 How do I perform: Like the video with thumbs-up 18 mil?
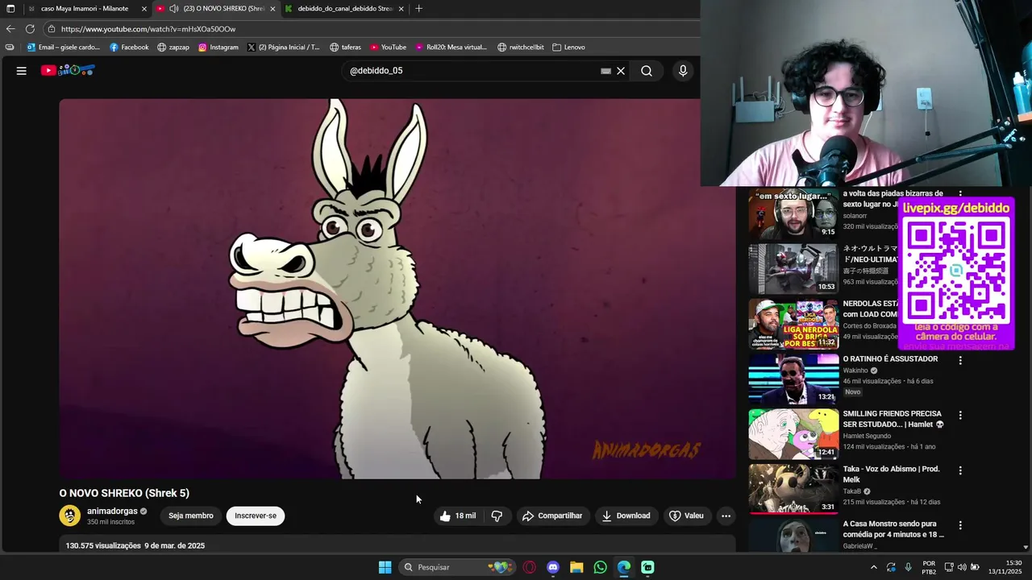(x=457, y=516)
